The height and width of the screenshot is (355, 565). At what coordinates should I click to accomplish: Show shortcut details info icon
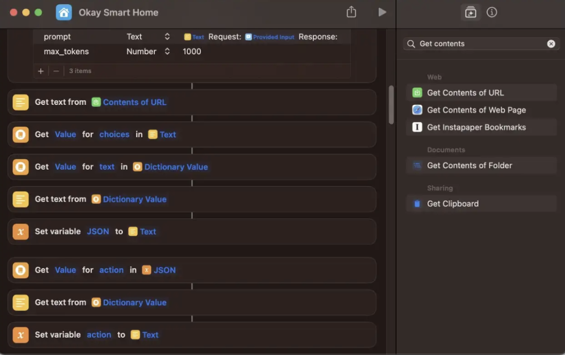tap(491, 12)
